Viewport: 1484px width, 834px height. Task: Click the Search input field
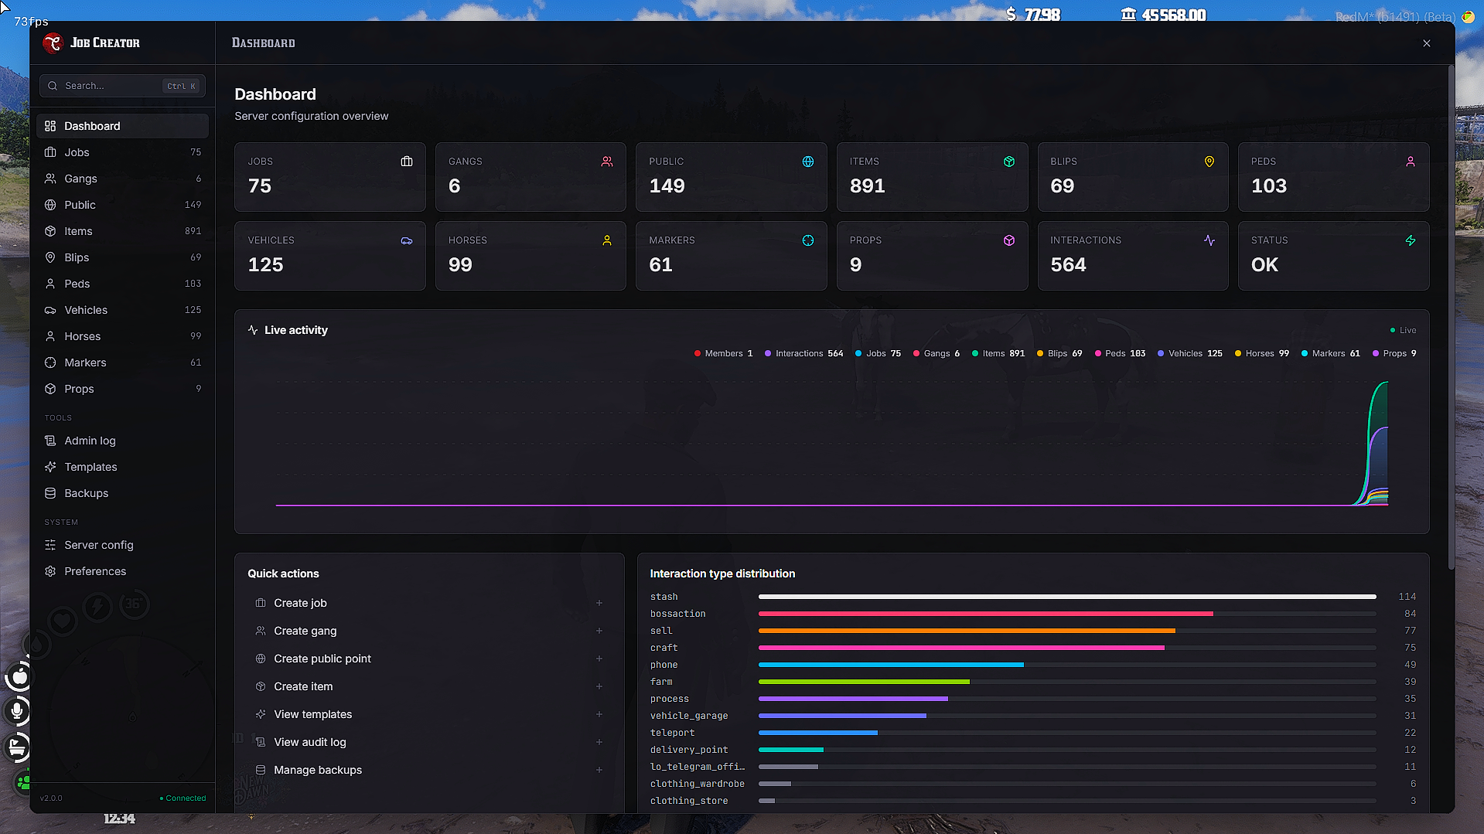(122, 86)
